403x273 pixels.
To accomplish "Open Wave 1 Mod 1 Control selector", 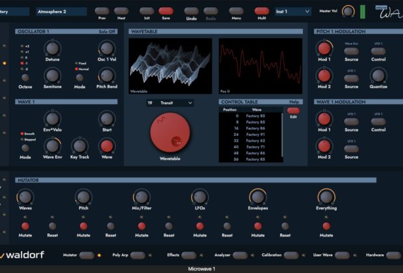I will pyautogui.click(x=378, y=122).
